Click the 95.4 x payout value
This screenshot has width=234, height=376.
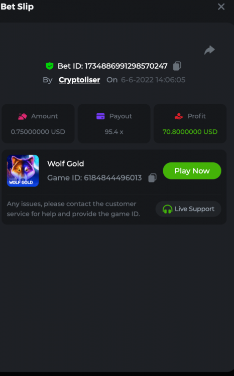pos(114,132)
